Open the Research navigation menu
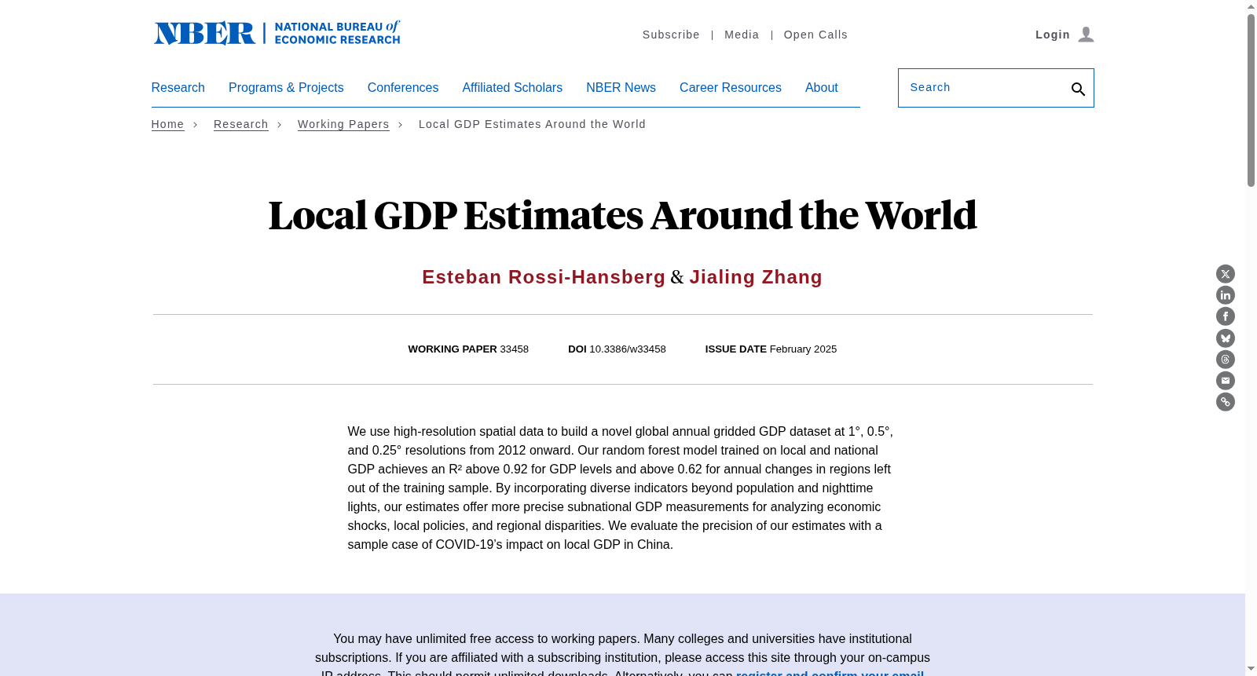 [x=178, y=88]
